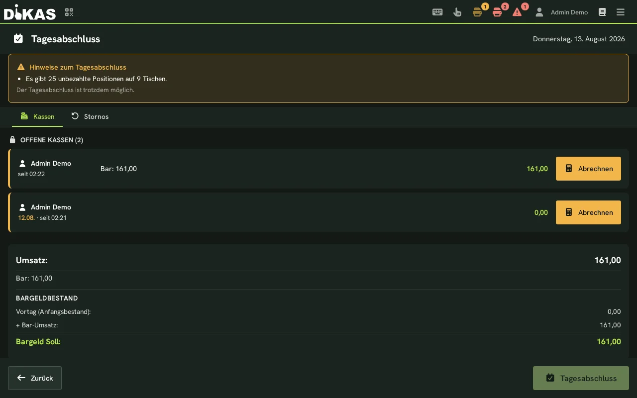
Task: Click the green 0,00 register amount
Action: [541, 212]
